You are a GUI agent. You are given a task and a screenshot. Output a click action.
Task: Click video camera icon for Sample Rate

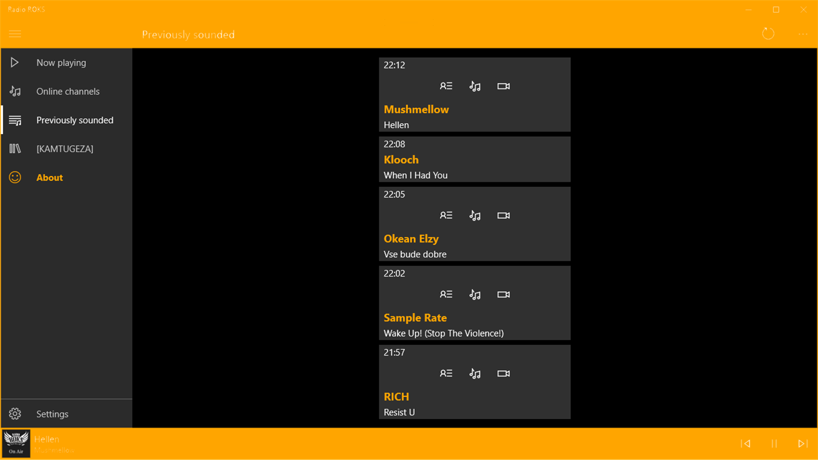[x=503, y=295]
